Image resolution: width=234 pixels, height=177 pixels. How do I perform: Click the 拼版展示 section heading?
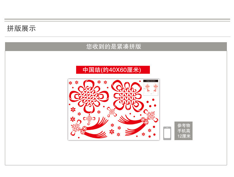coord(21,28)
